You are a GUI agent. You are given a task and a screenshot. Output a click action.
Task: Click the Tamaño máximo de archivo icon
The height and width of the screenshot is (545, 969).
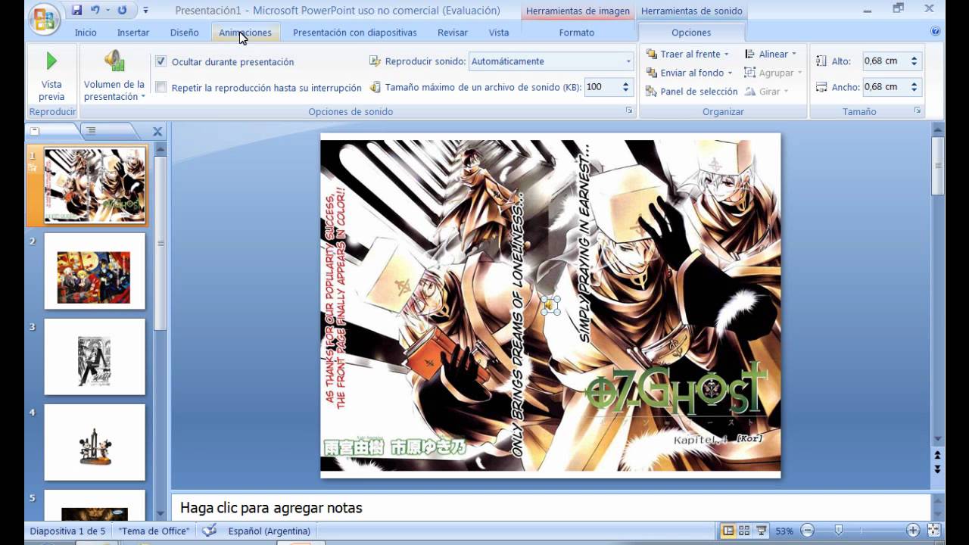pos(375,87)
